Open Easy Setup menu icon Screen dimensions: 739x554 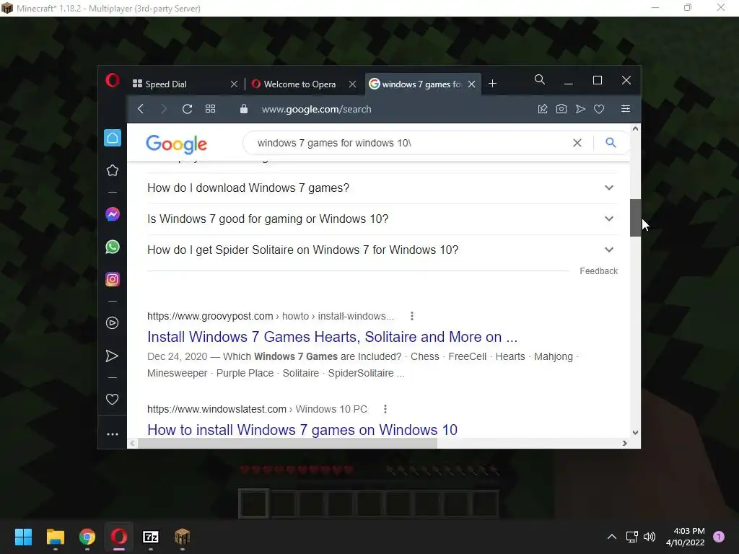tap(626, 109)
